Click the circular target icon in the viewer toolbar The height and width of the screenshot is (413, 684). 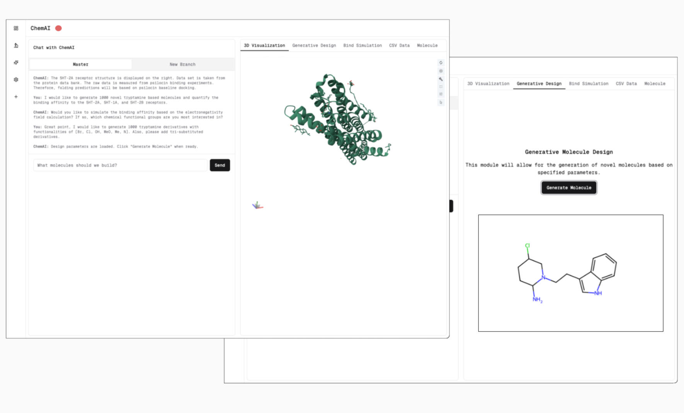click(441, 71)
